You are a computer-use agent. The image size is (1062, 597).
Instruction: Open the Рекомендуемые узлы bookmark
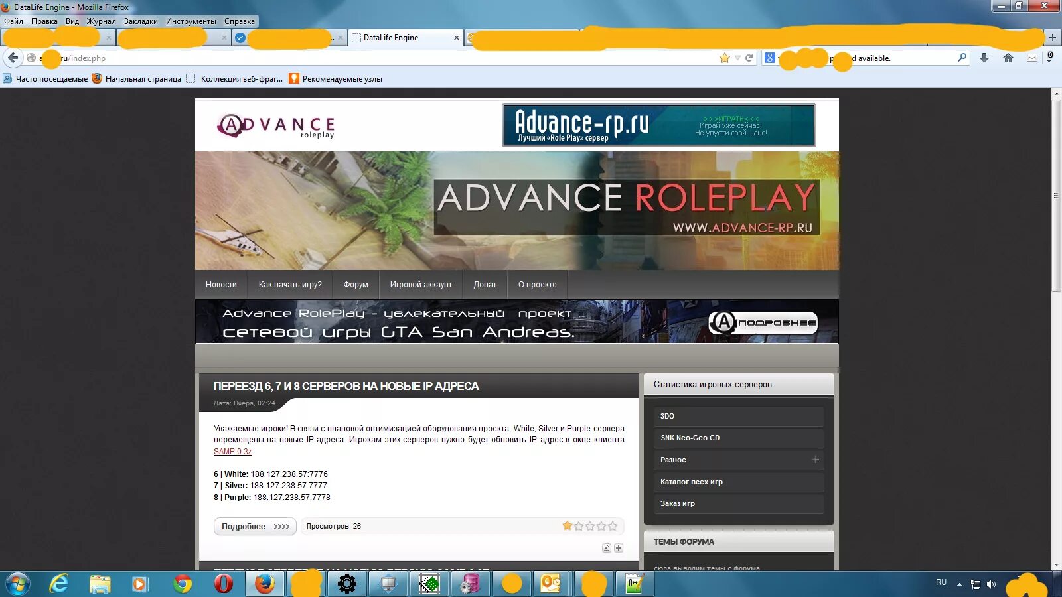tap(336, 78)
